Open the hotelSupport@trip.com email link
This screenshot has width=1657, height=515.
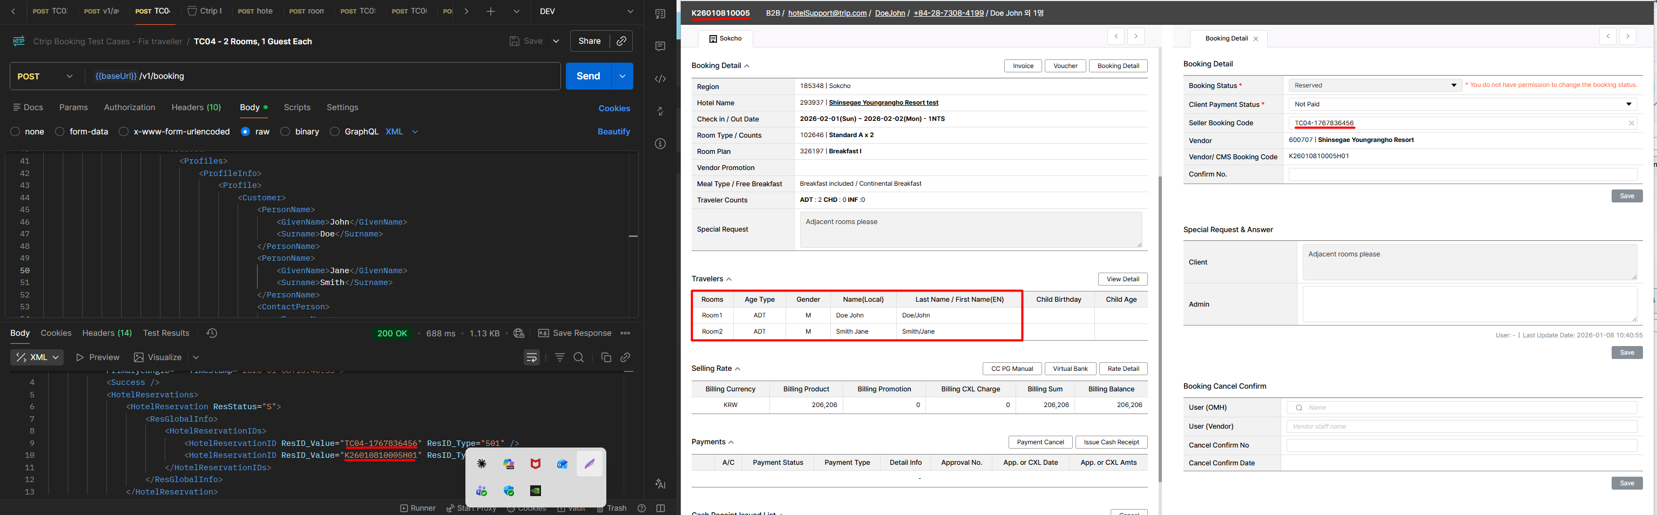coord(827,13)
